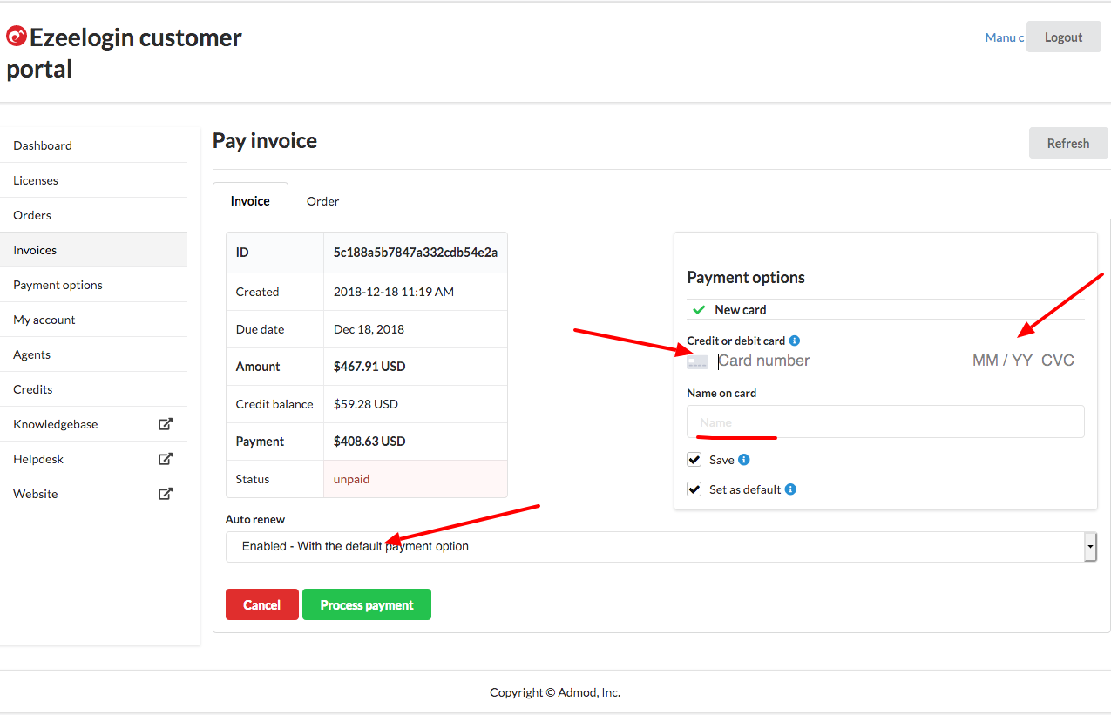1111x715 pixels.
Task: Click the Ezeelogin red logo icon
Action: [x=16, y=37]
